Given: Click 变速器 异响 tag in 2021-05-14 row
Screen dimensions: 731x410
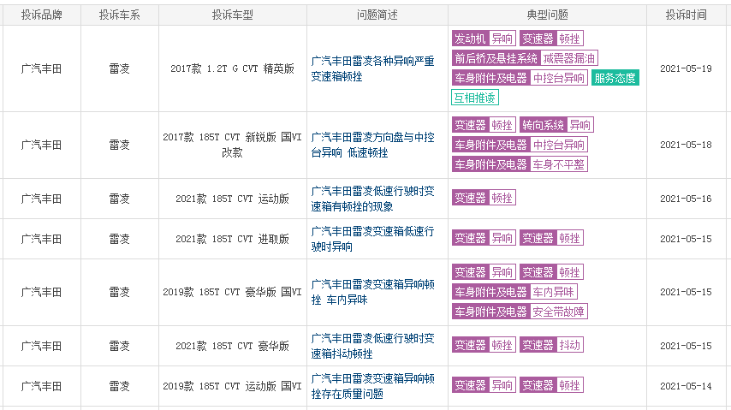Looking at the screenshot, I should pos(484,385).
